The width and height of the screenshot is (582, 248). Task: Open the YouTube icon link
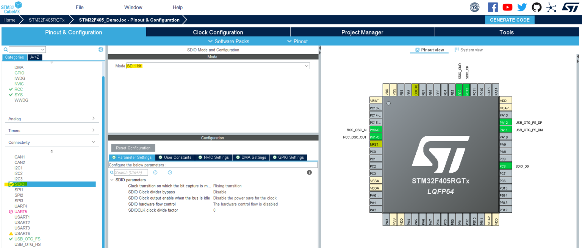point(507,7)
